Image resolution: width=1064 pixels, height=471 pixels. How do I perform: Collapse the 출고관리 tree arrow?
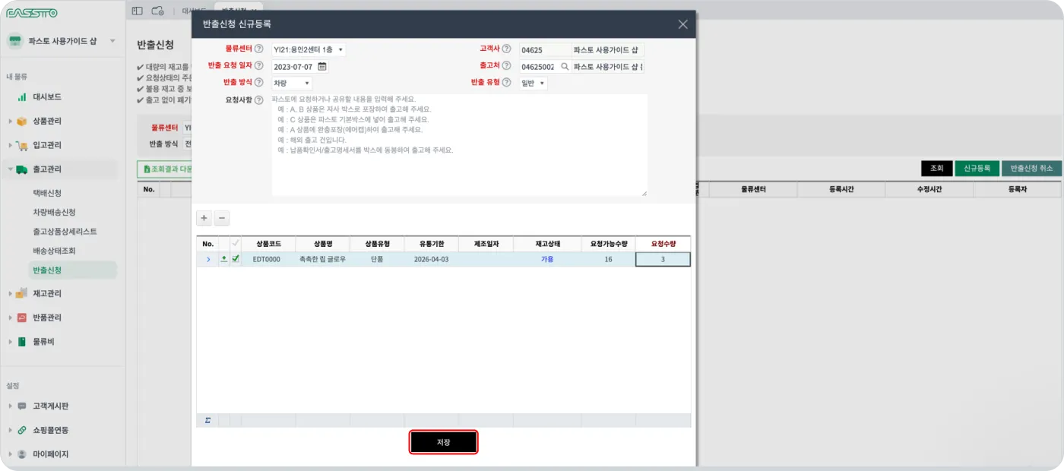coord(10,169)
